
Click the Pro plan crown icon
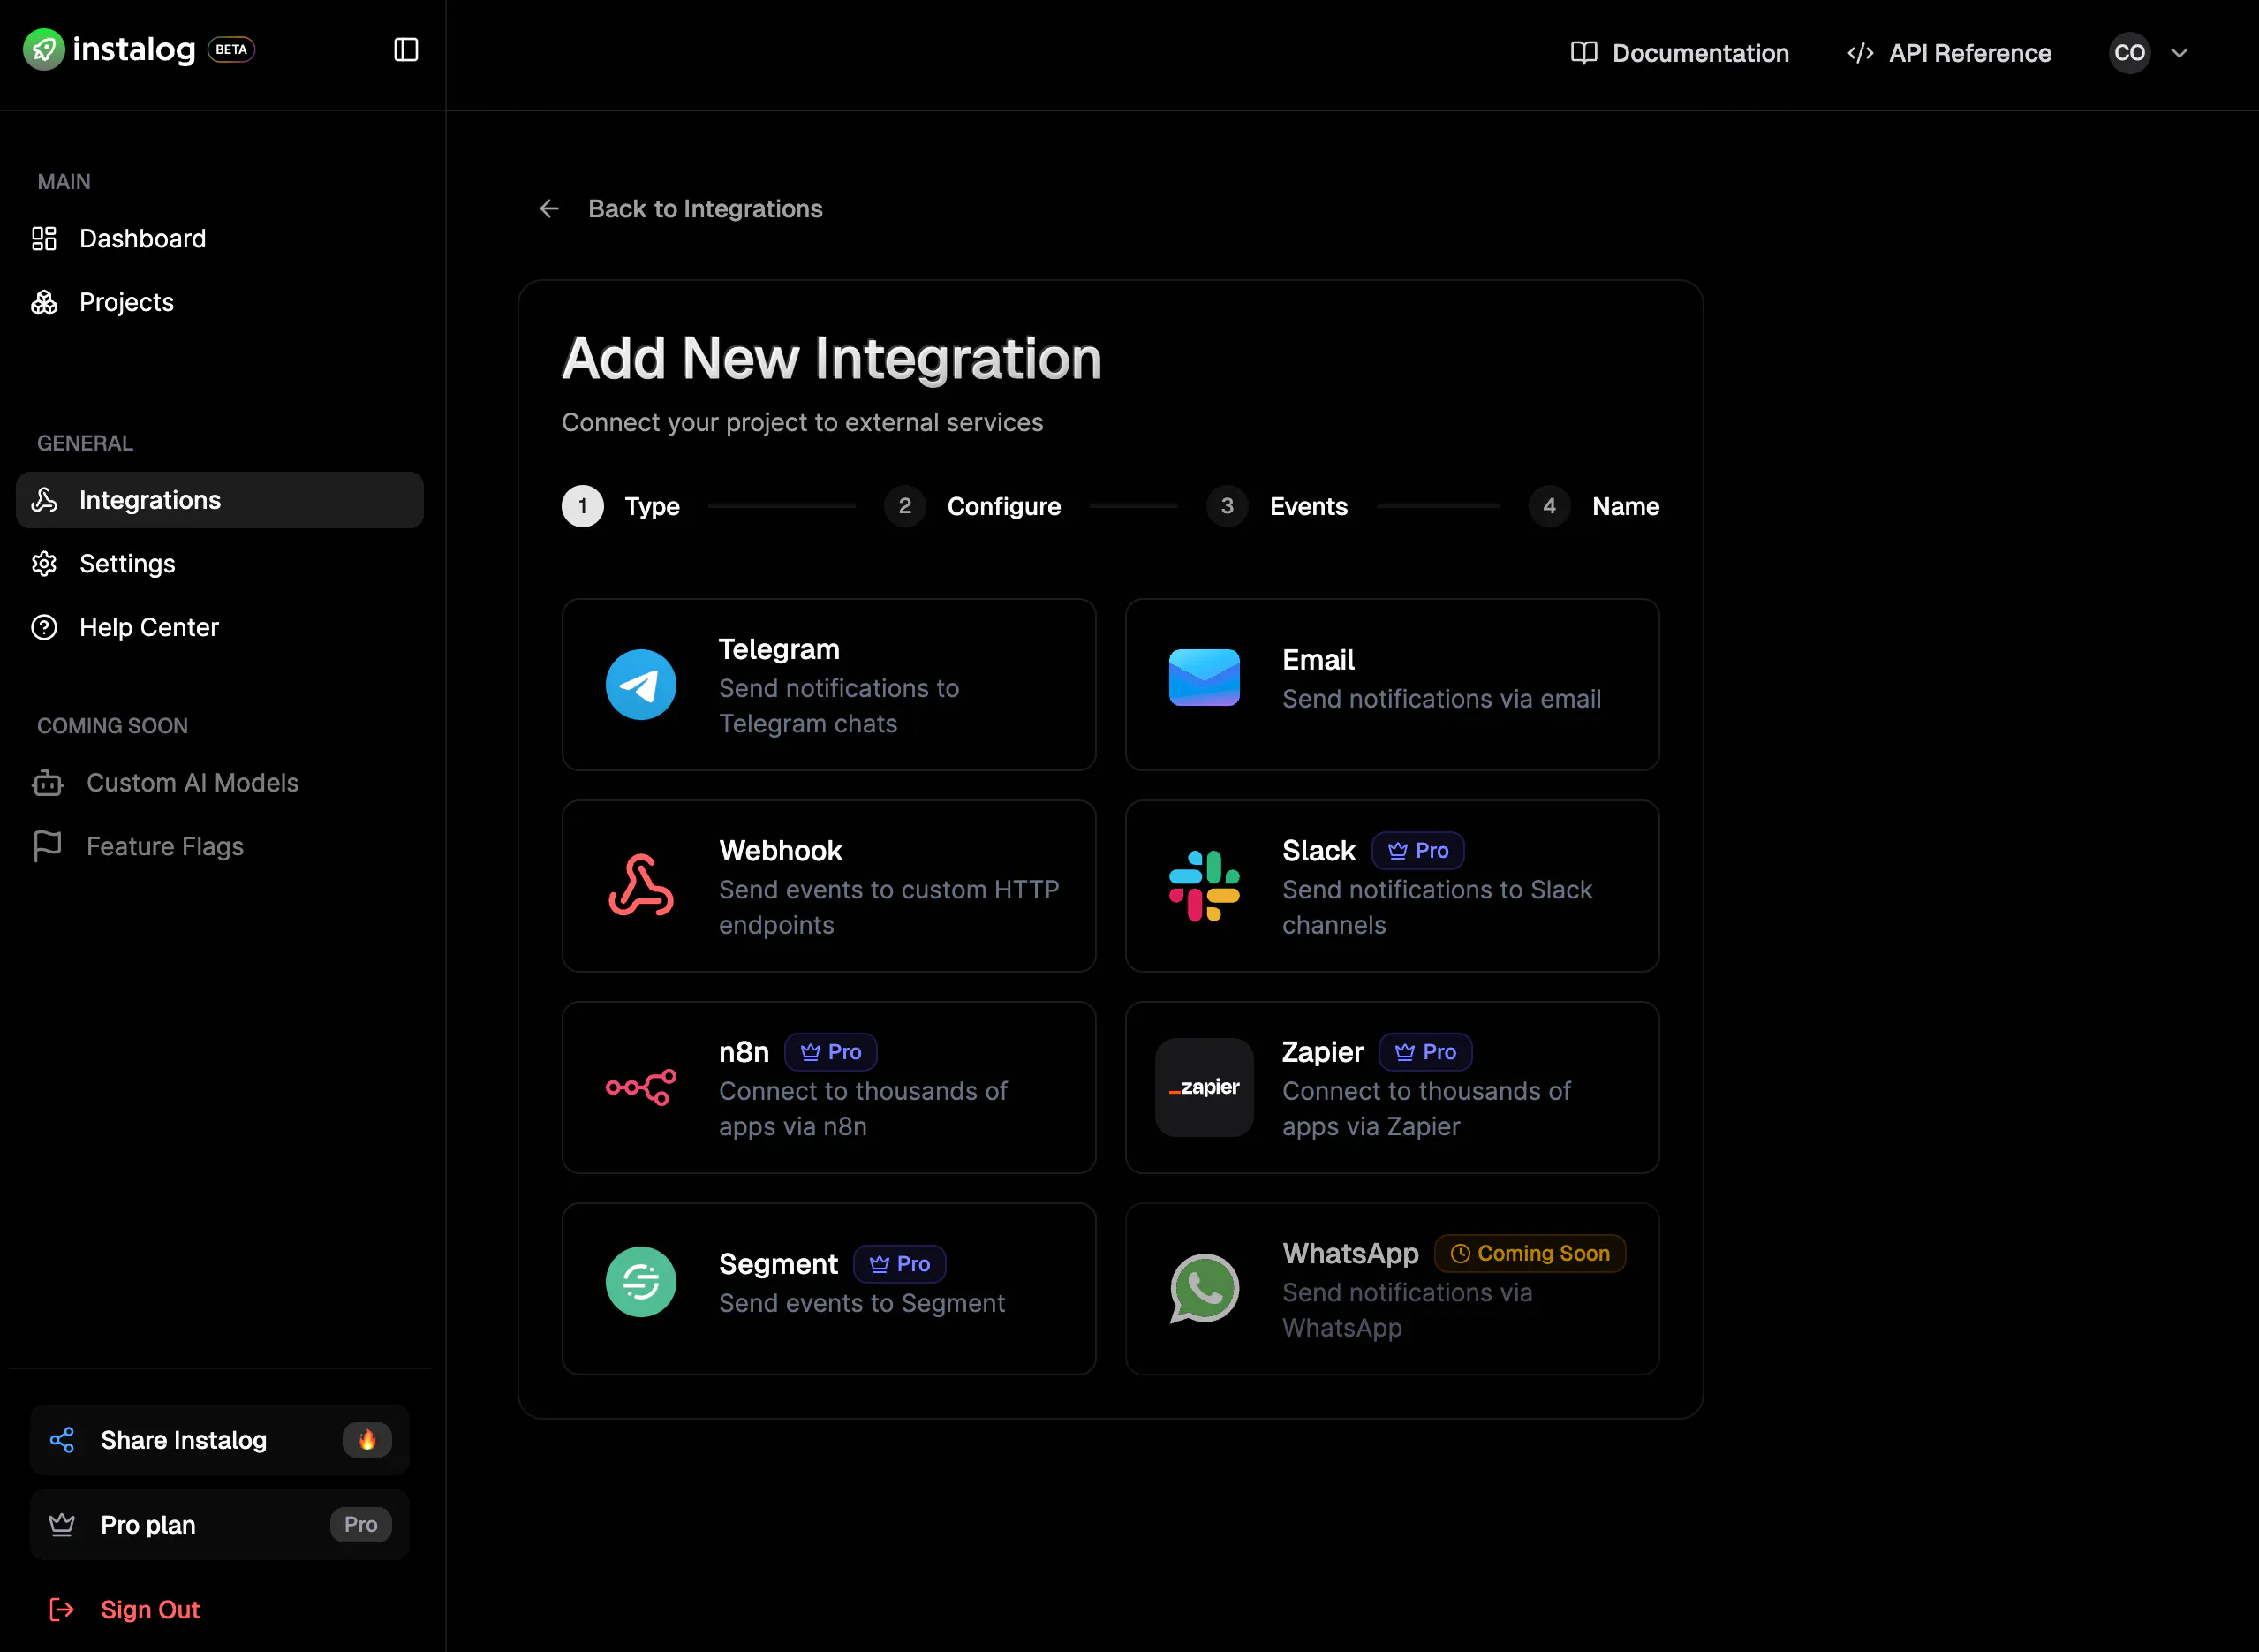coord(62,1524)
